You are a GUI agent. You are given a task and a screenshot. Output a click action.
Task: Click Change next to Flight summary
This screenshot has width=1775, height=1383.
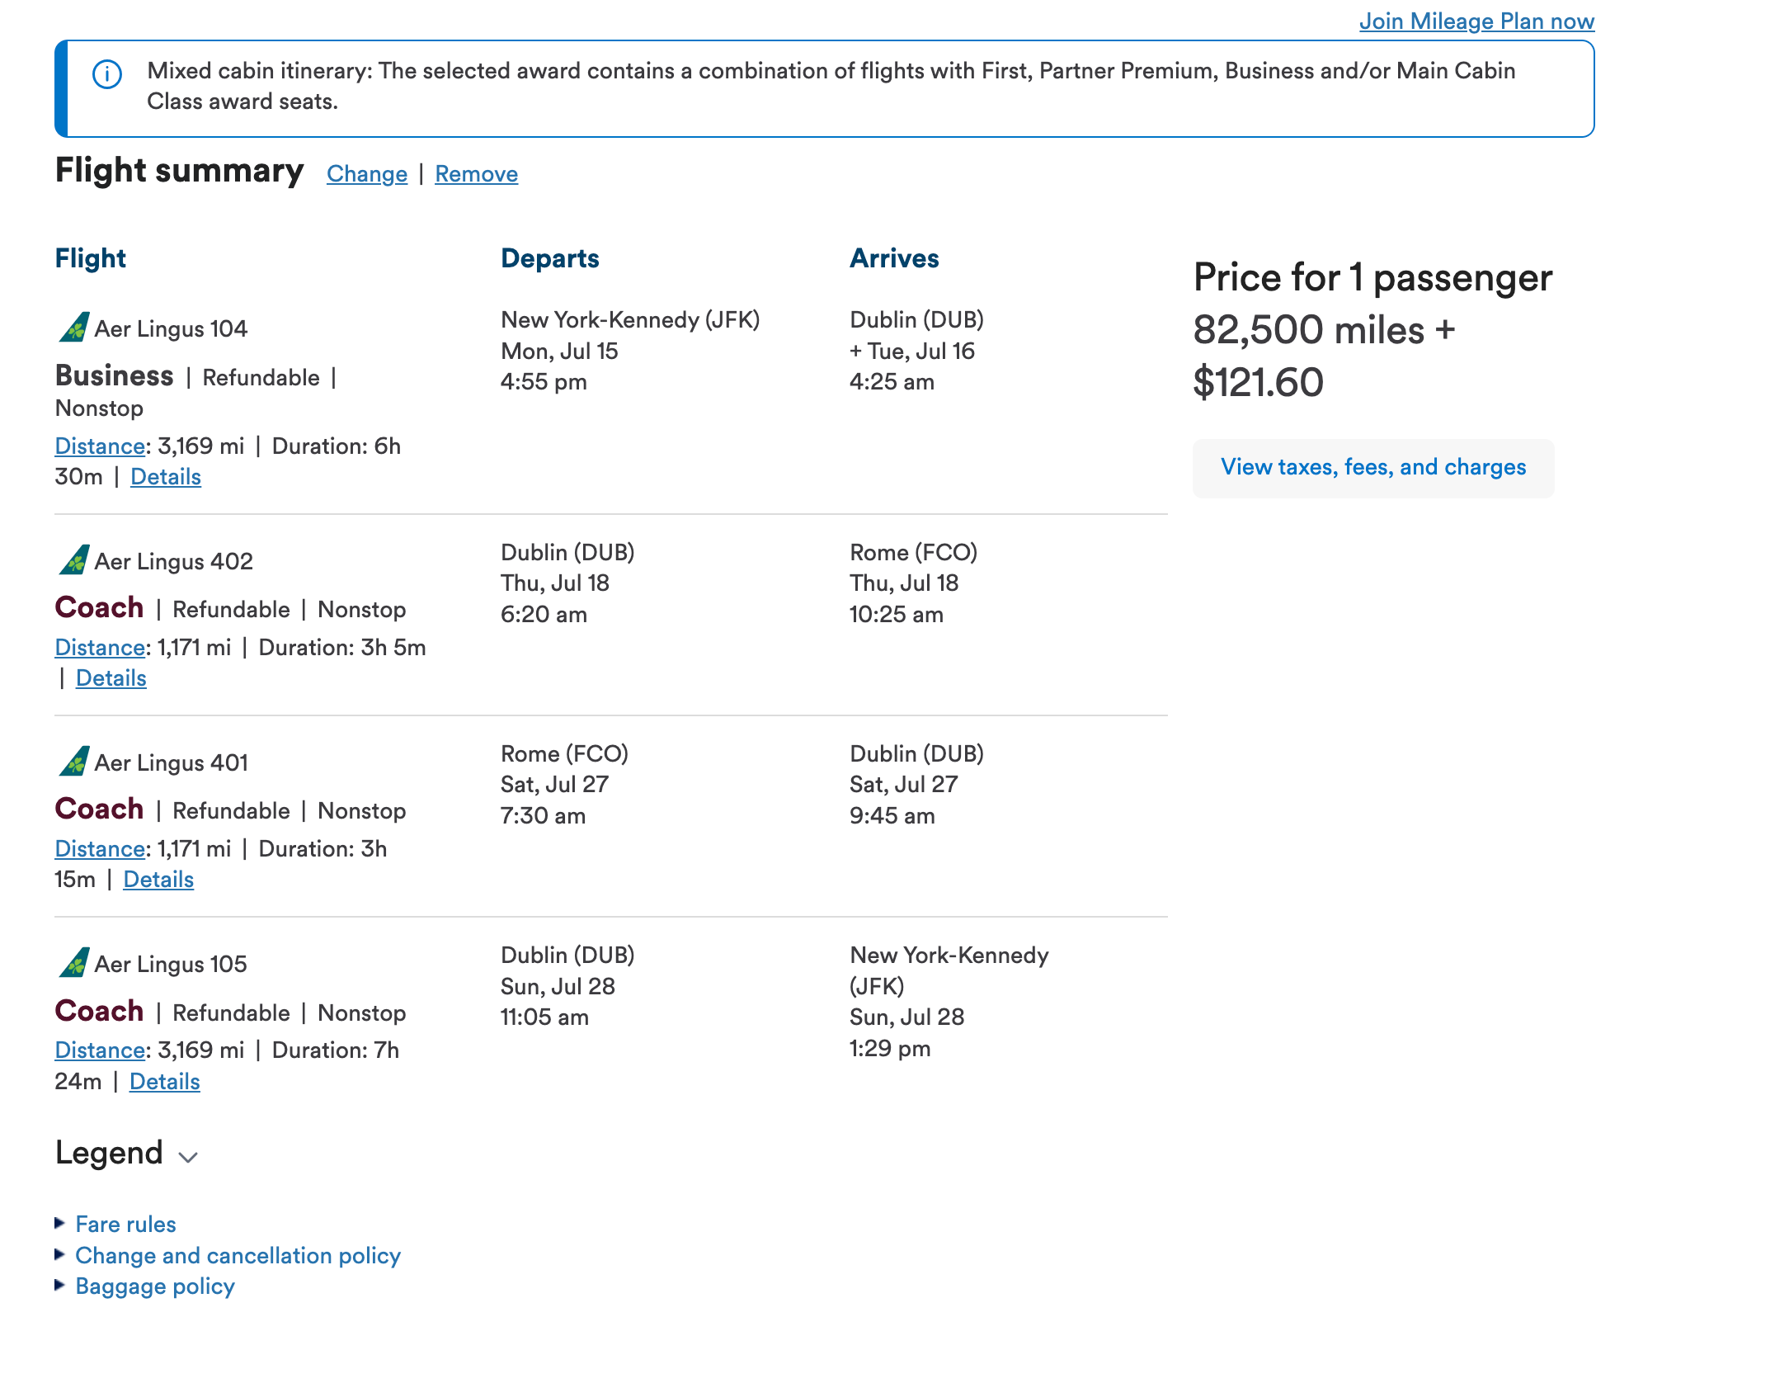pyautogui.click(x=366, y=173)
